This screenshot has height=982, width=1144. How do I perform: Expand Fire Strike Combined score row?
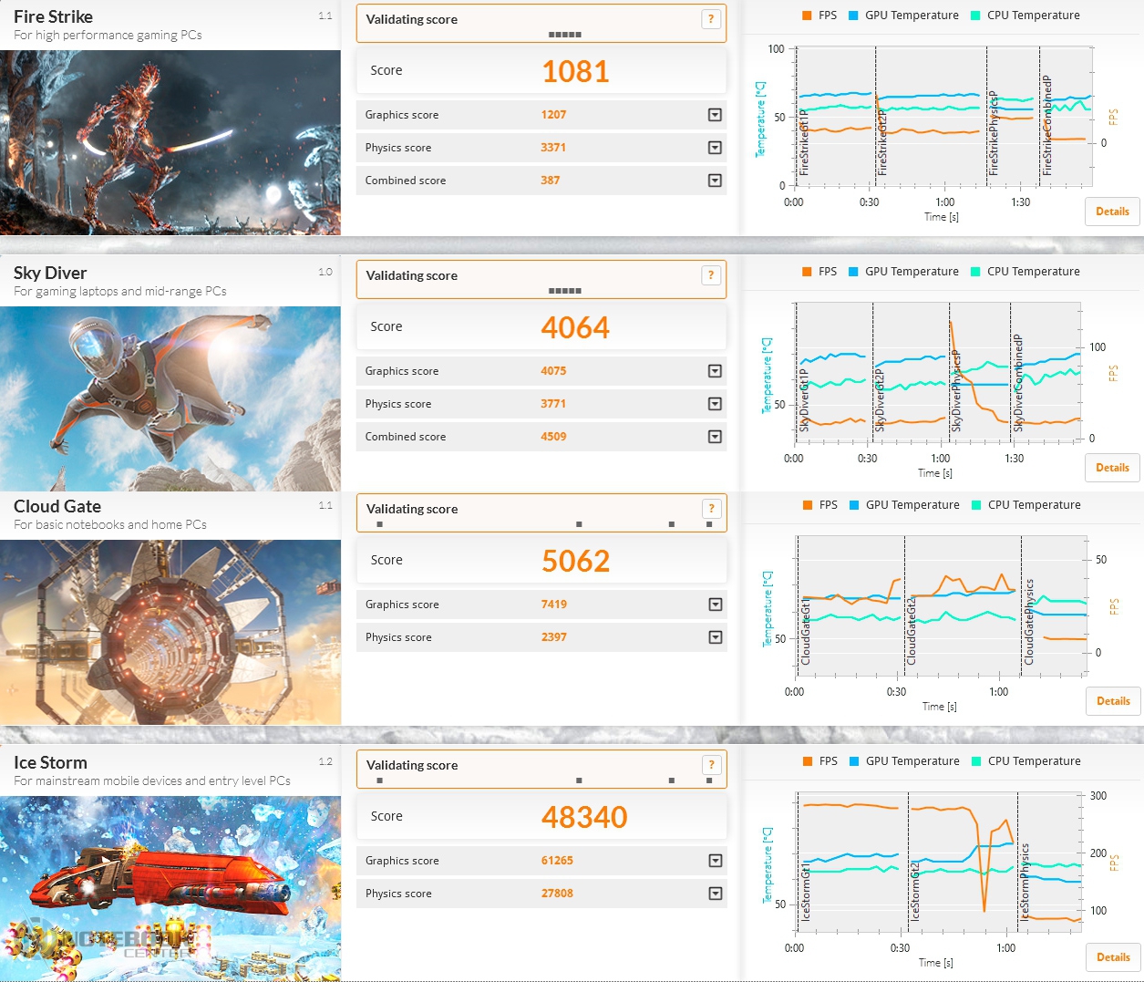click(x=715, y=181)
